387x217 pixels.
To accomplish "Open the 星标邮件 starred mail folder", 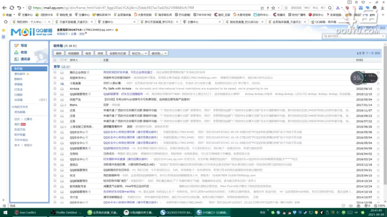I will [20, 74].
